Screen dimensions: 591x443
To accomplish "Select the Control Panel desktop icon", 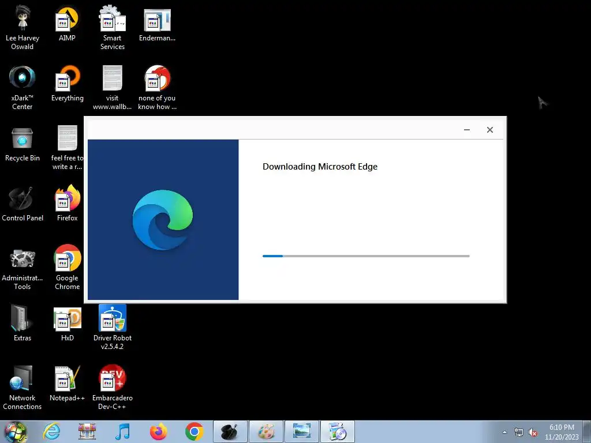I will click(23, 204).
